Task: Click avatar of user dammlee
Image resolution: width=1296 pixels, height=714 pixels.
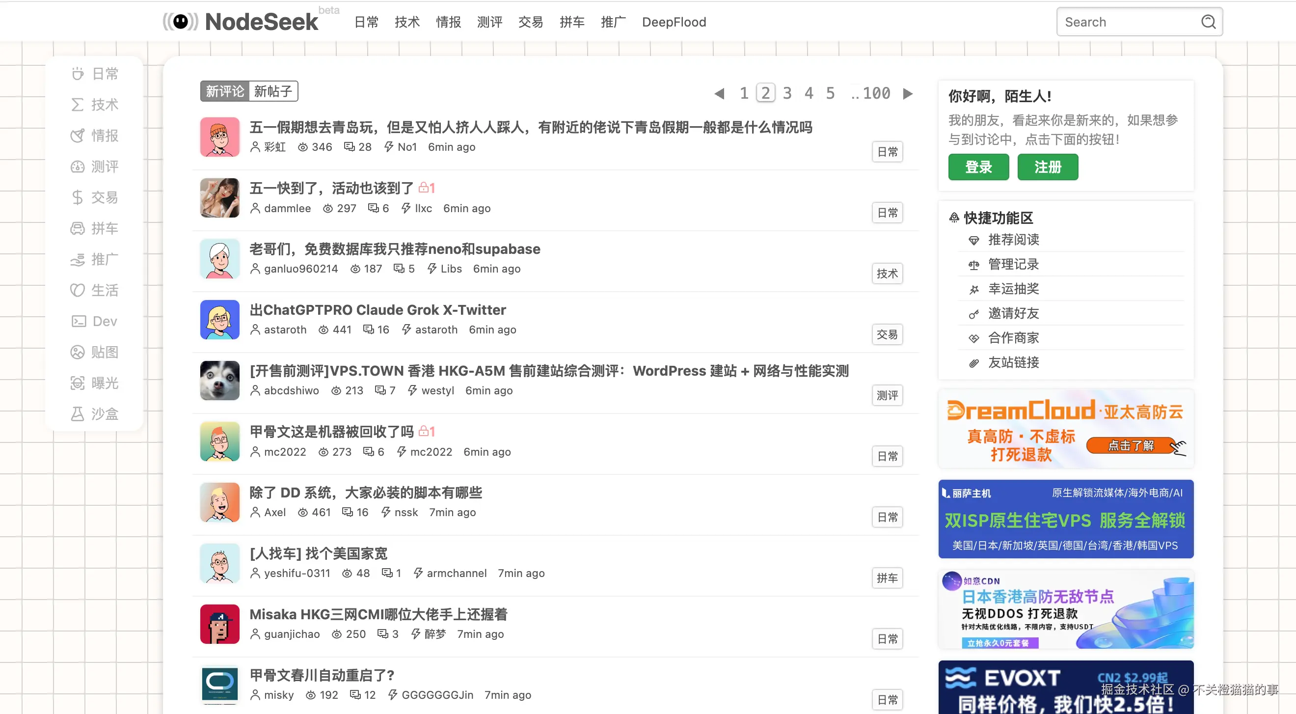Action: pyautogui.click(x=220, y=198)
